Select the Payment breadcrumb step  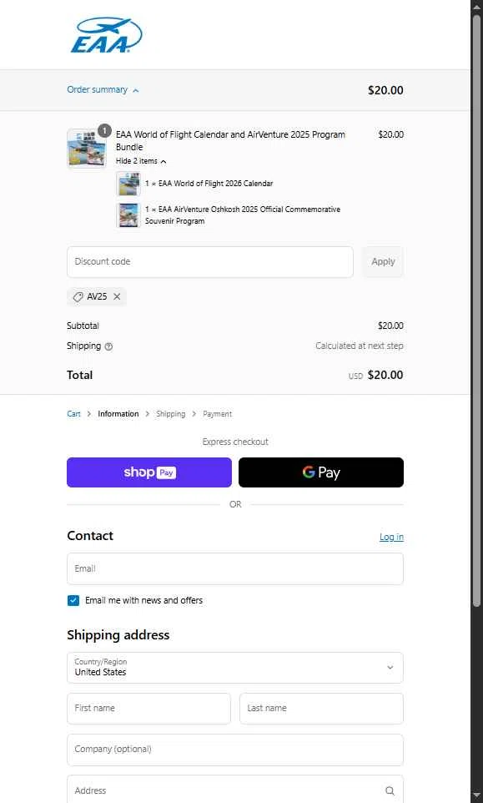(218, 414)
